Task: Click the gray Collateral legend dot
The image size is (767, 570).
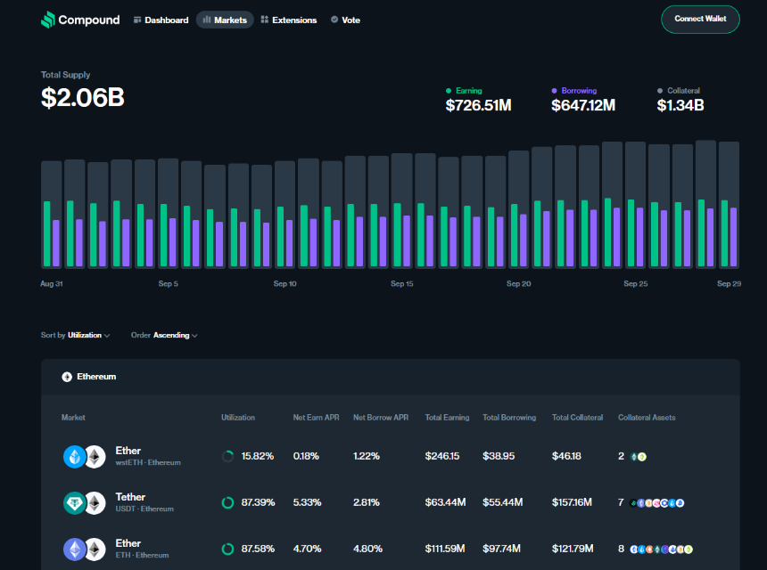Action: point(660,91)
